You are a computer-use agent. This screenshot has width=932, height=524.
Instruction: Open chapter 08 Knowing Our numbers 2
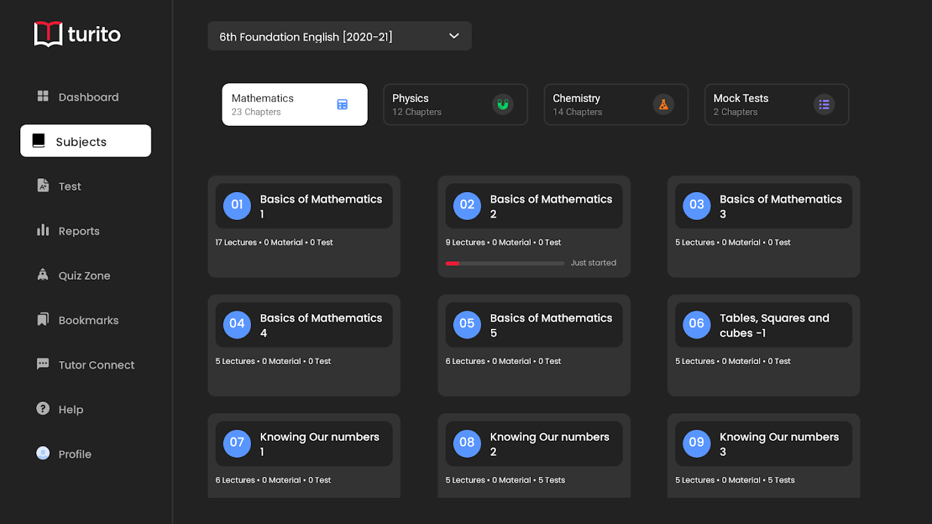click(x=534, y=456)
